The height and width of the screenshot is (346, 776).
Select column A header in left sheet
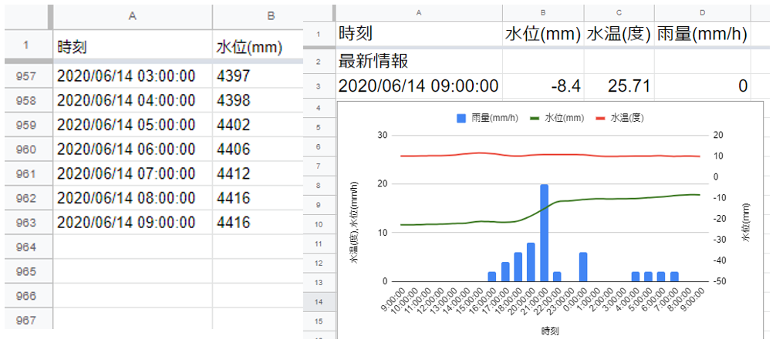point(132,15)
